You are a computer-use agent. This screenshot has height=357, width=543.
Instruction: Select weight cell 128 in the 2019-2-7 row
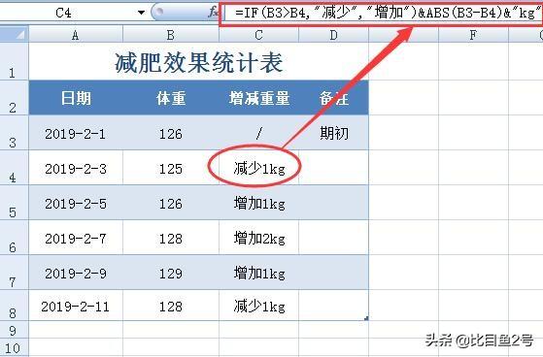171,238
